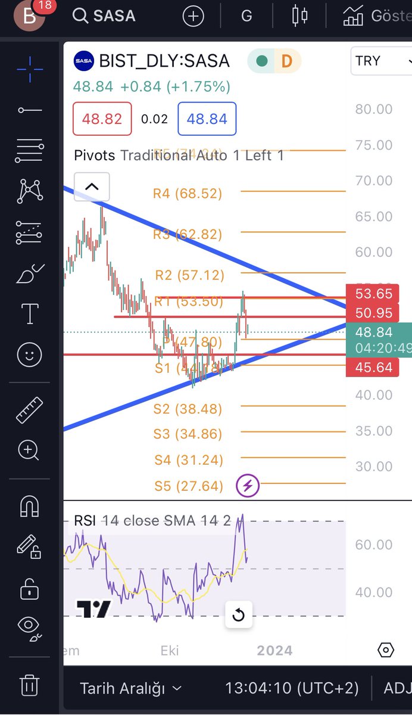Toggle the market status green dot indicator

[x=261, y=61]
